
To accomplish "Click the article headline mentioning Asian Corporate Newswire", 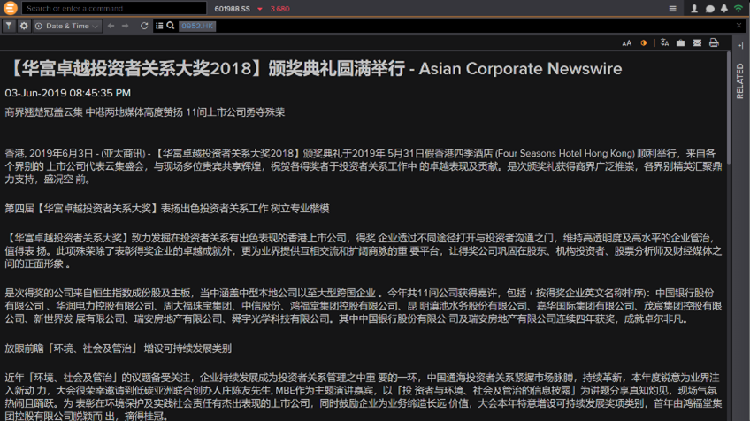I will click(314, 68).
